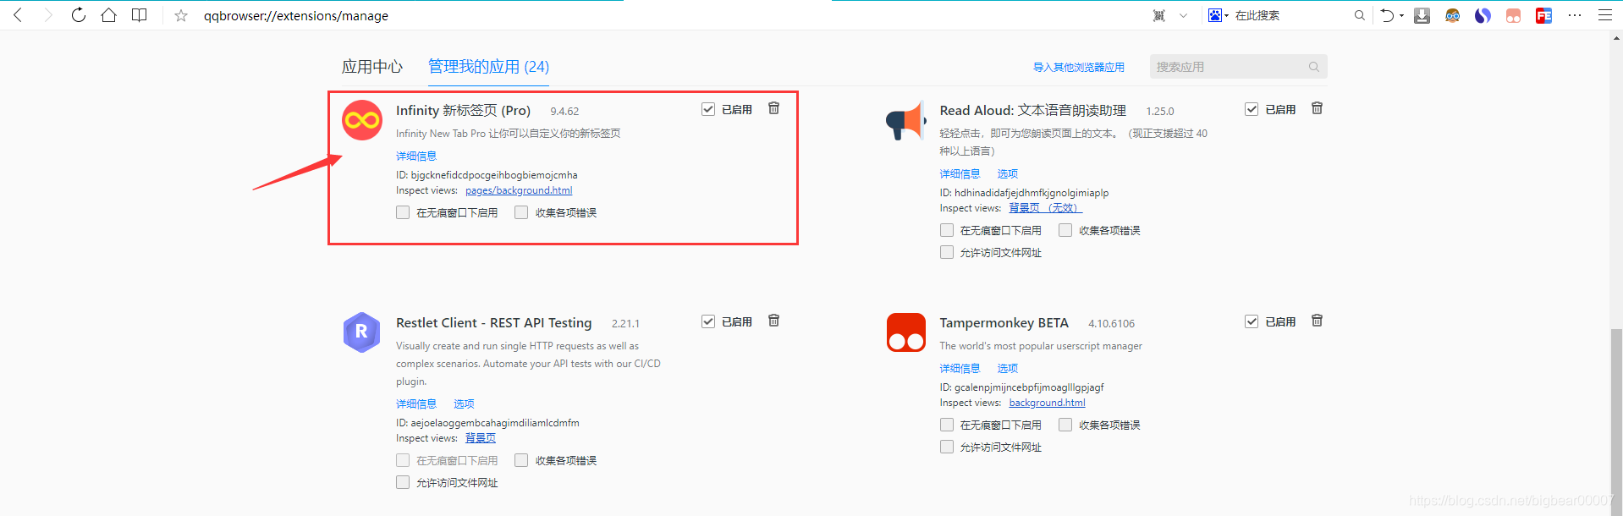Delete Tampermonkey BETA with the trash icon
Image resolution: width=1623 pixels, height=516 pixels.
click(1317, 321)
